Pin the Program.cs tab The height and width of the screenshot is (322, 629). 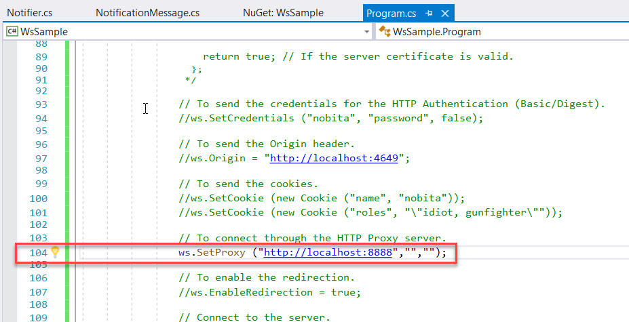tap(429, 14)
